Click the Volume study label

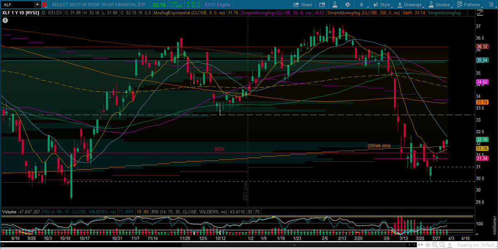(x=10, y=212)
